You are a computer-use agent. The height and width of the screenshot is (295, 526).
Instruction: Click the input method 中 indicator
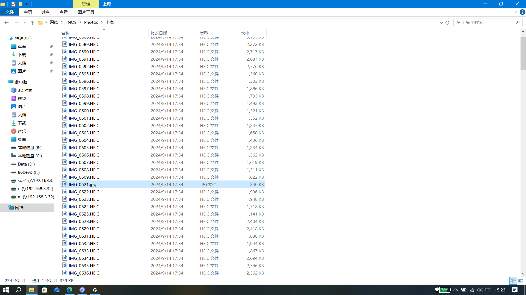[488, 290]
